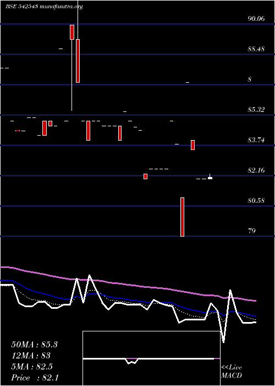The image size is (275, 386).
Task: Click the 80.58 price level label
Action: [x=256, y=200]
